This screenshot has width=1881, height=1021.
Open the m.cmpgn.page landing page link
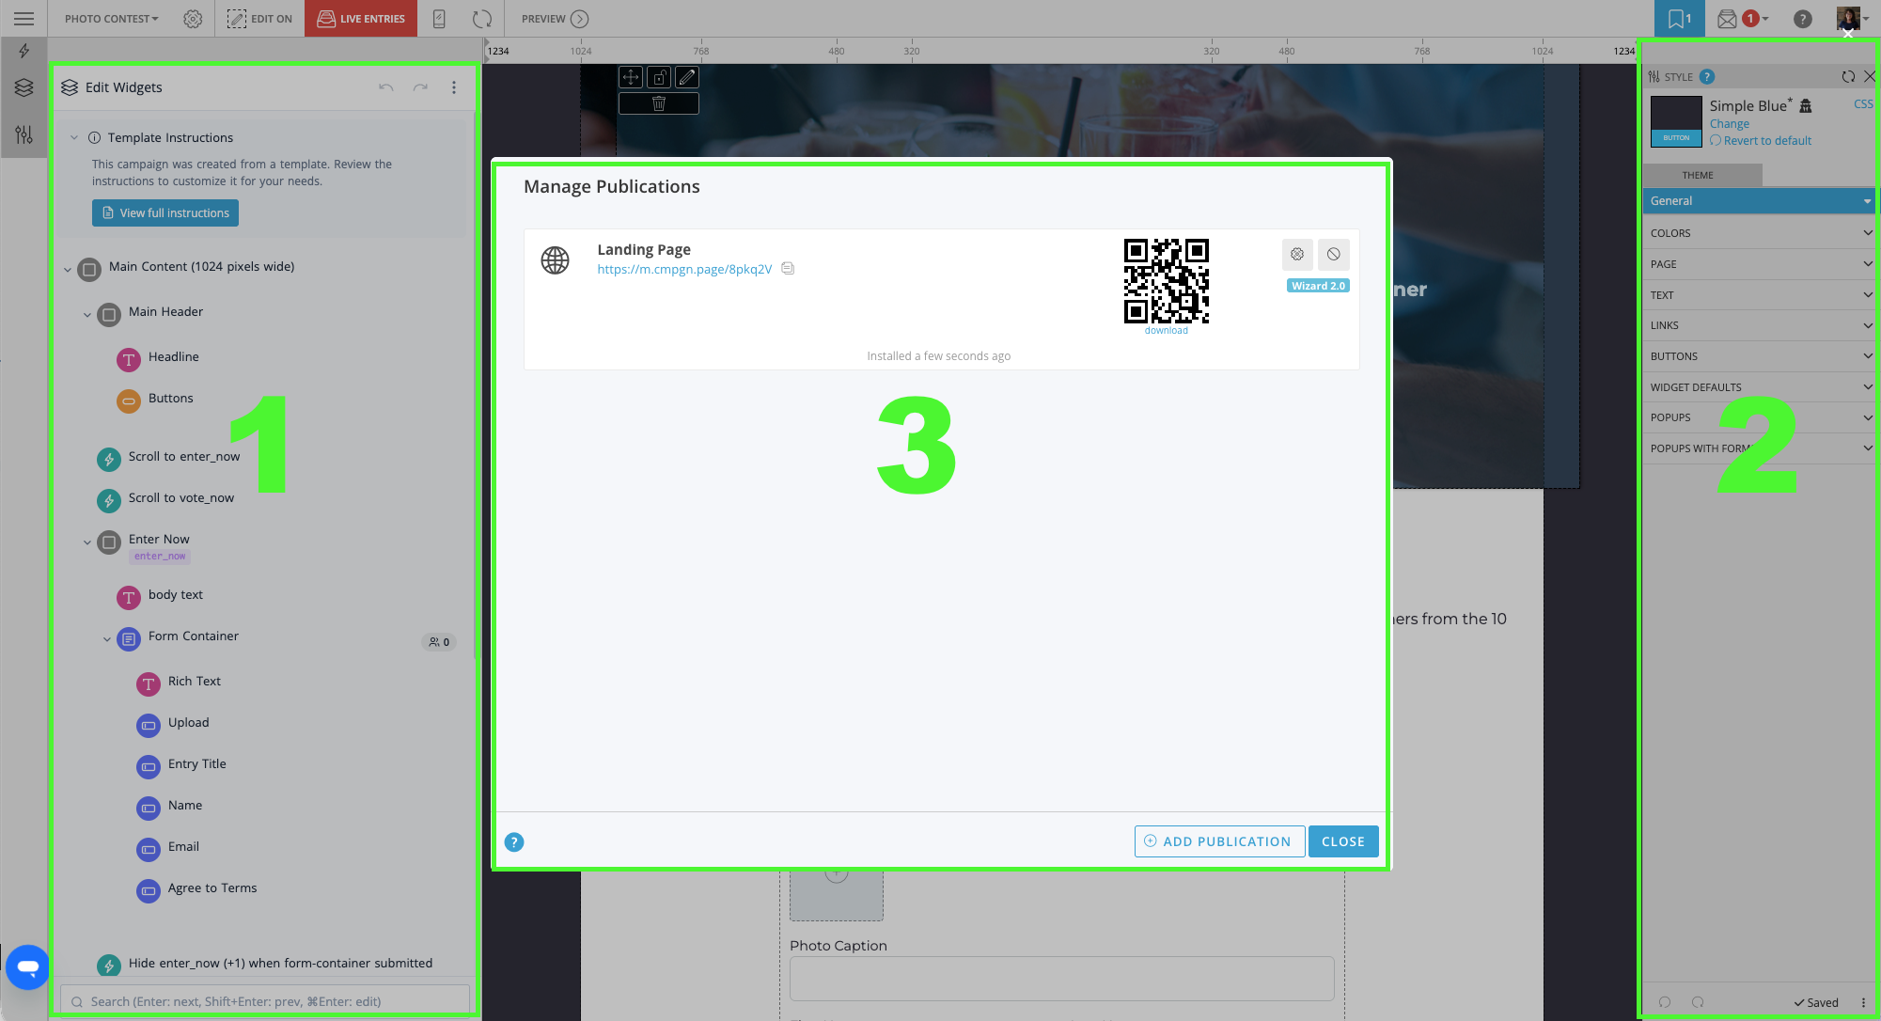click(x=684, y=269)
